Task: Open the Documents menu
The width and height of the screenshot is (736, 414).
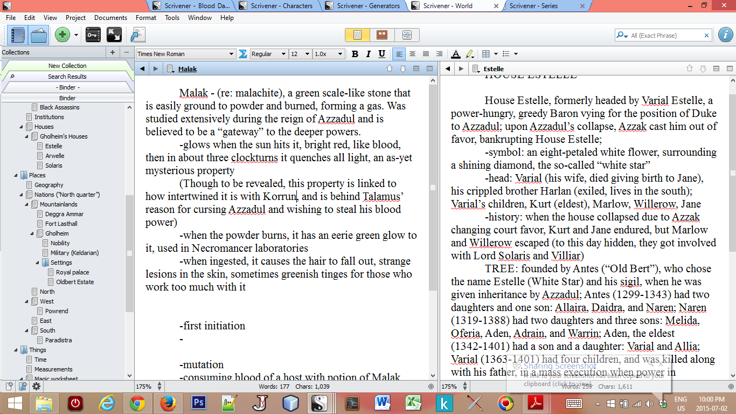Action: pos(110,18)
